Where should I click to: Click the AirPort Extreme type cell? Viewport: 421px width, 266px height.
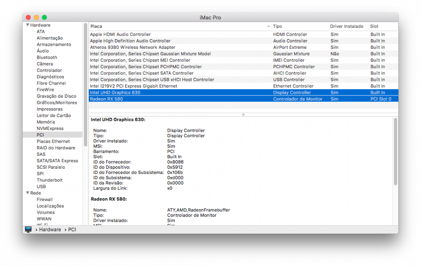pos(290,47)
